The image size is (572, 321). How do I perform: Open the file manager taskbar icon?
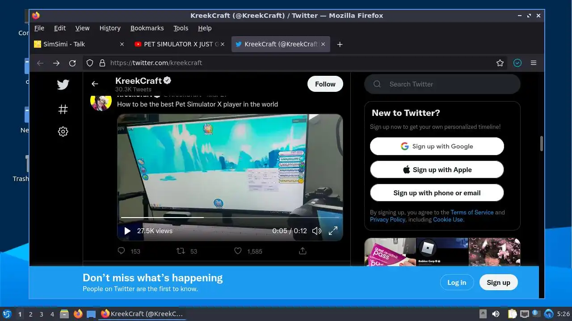point(64,314)
